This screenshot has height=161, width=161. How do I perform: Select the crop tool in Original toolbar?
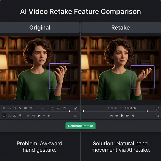[x=15, y=108]
